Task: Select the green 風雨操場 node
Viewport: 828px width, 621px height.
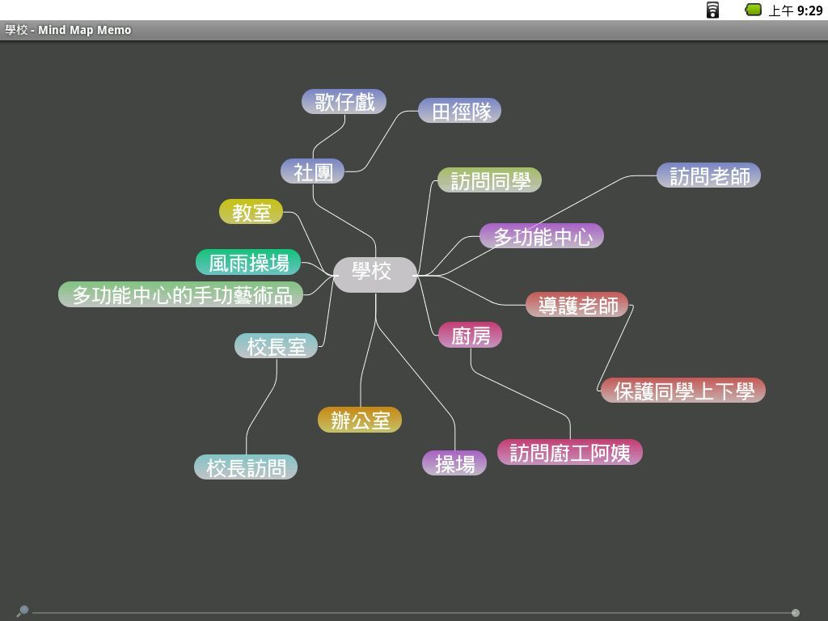Action: tap(248, 263)
